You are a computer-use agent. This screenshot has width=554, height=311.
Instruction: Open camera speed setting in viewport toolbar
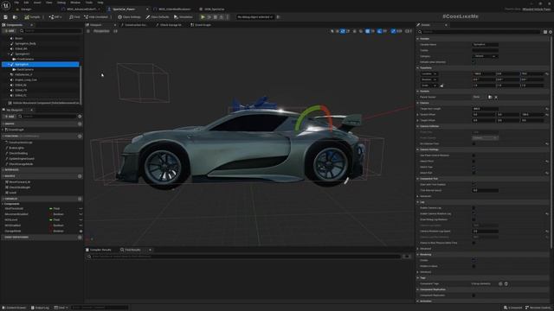point(409,31)
